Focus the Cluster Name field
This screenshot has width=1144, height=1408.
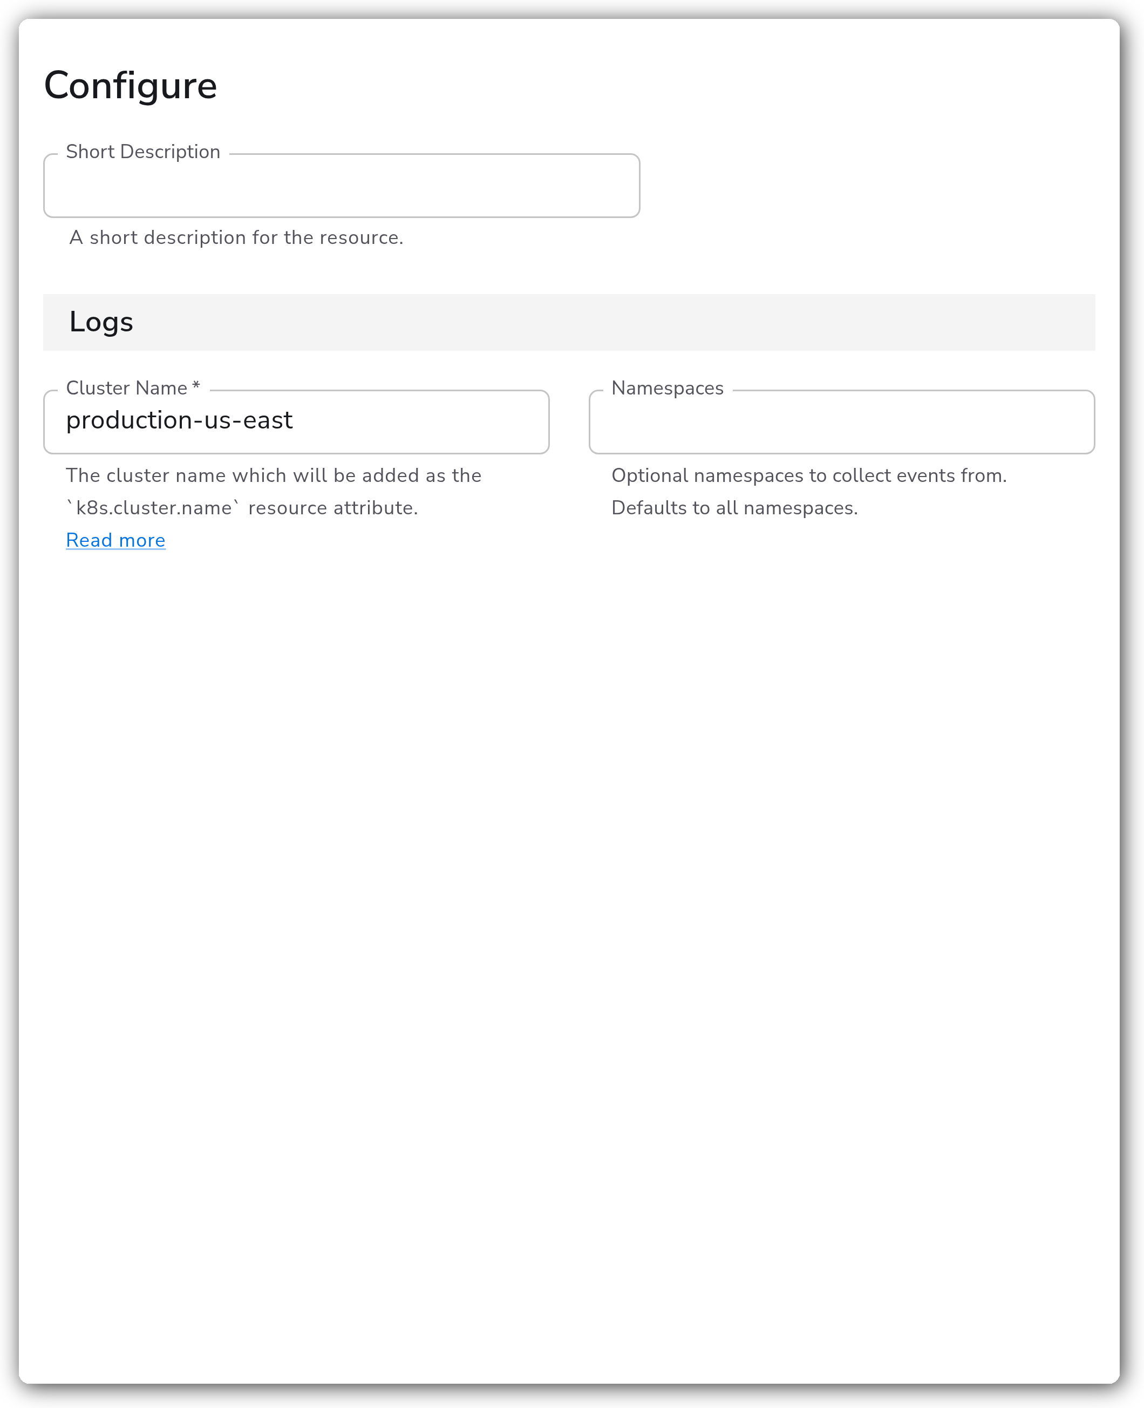296,421
